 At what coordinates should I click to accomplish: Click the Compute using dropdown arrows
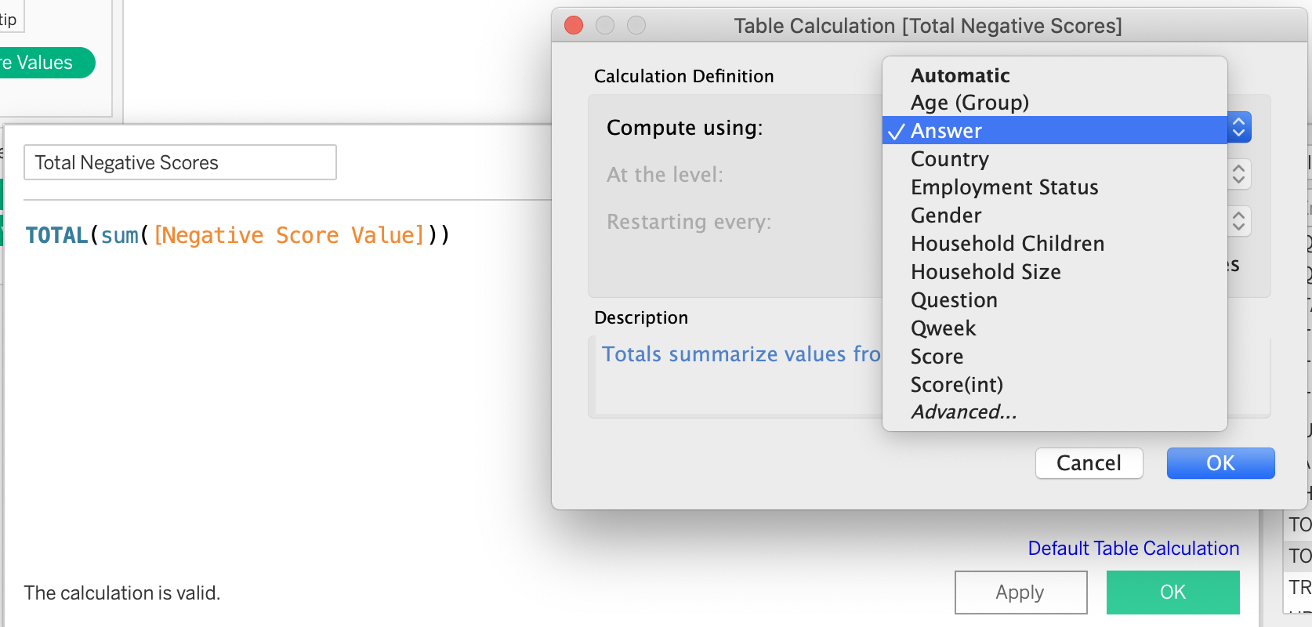point(1238,128)
